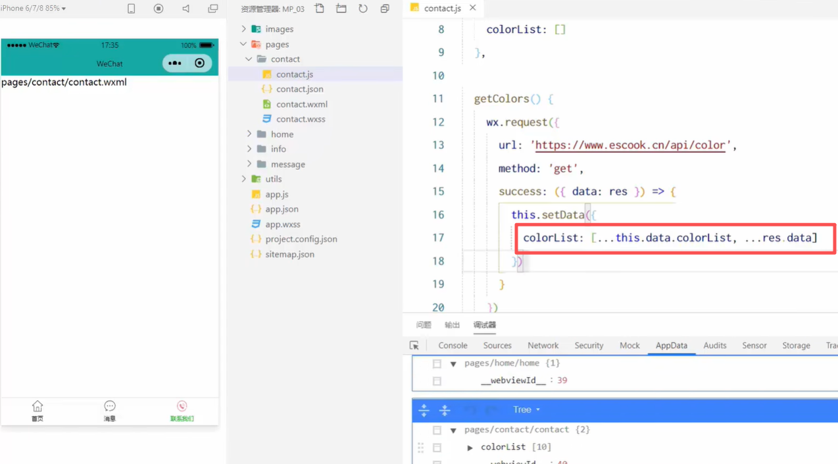Open the Mock devtools tab
Viewport: 838px width, 464px height.
[x=629, y=346]
